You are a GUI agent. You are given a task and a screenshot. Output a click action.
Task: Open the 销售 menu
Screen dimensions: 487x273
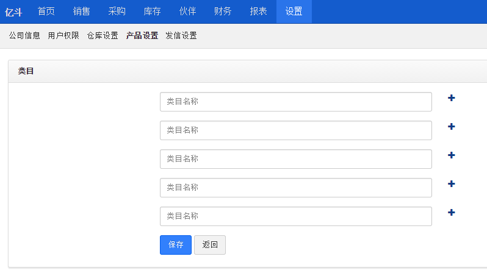coord(81,12)
